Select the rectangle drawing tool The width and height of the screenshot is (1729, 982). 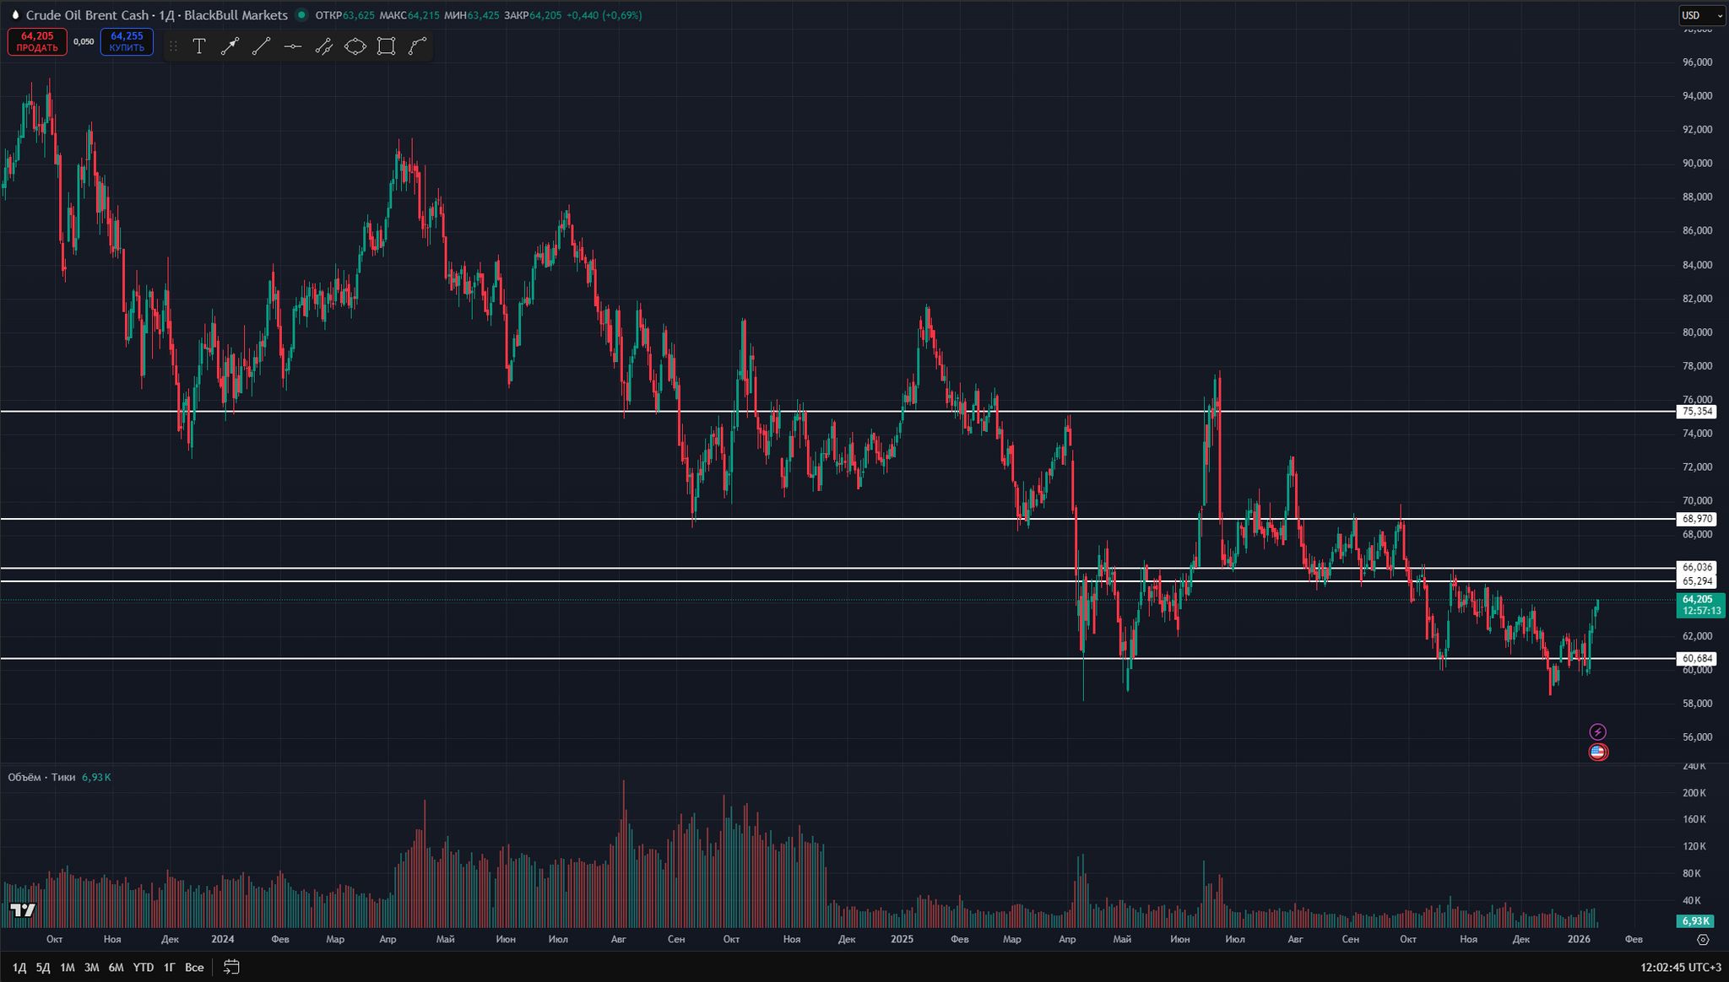click(386, 46)
